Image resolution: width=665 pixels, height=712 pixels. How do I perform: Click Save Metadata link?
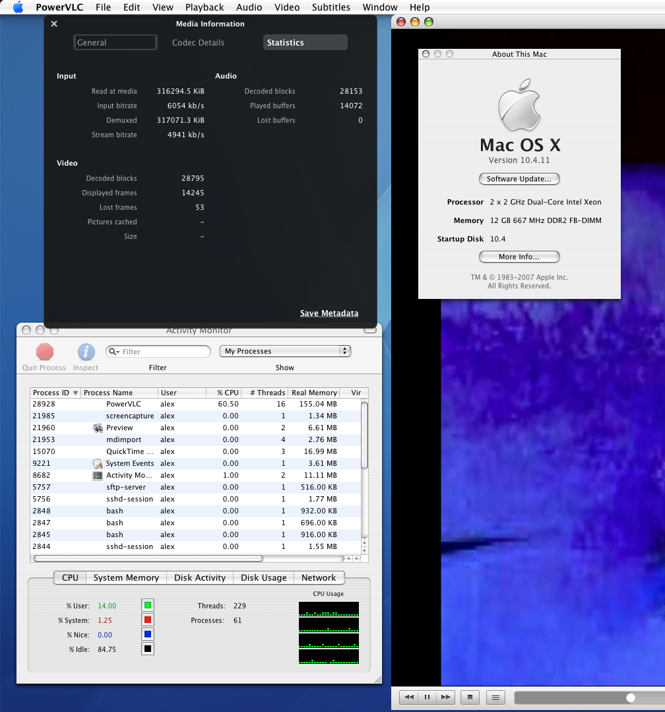(329, 313)
